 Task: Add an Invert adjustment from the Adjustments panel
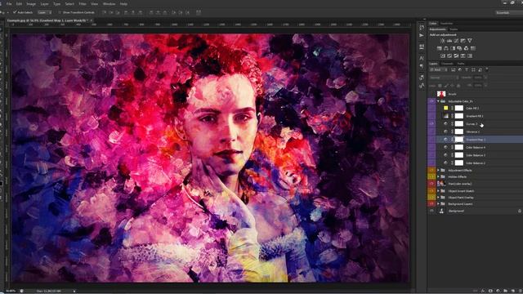click(x=443, y=56)
